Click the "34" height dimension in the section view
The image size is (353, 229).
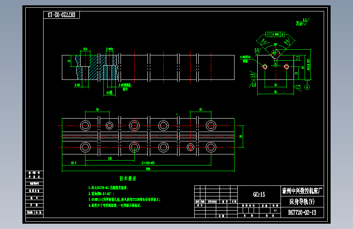(x=303, y=67)
